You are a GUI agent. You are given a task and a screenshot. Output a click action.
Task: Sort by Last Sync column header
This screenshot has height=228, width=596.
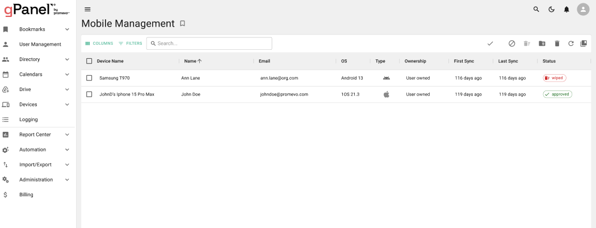[x=508, y=61]
